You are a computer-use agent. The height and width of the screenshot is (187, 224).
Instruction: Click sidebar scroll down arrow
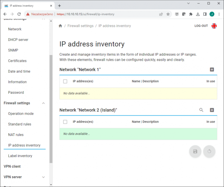click(x=51, y=185)
